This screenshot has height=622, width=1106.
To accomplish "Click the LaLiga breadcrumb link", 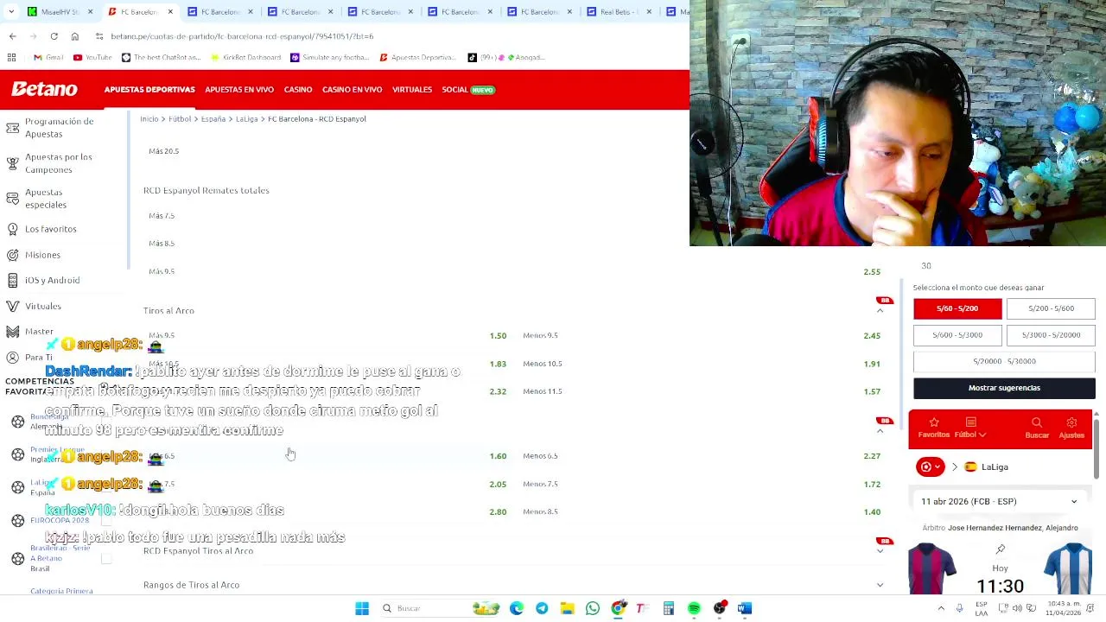I will tap(246, 119).
